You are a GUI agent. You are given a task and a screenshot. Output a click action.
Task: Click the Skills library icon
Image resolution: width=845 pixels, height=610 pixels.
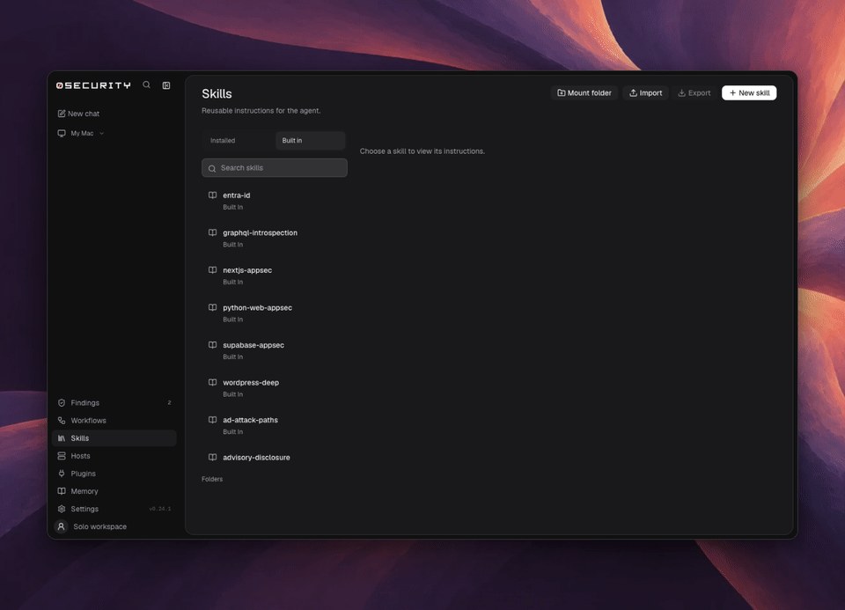(x=62, y=438)
